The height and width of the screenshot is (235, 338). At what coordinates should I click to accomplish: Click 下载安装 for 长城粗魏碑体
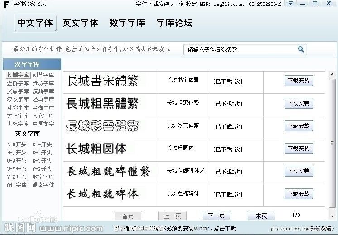(x=299, y=194)
